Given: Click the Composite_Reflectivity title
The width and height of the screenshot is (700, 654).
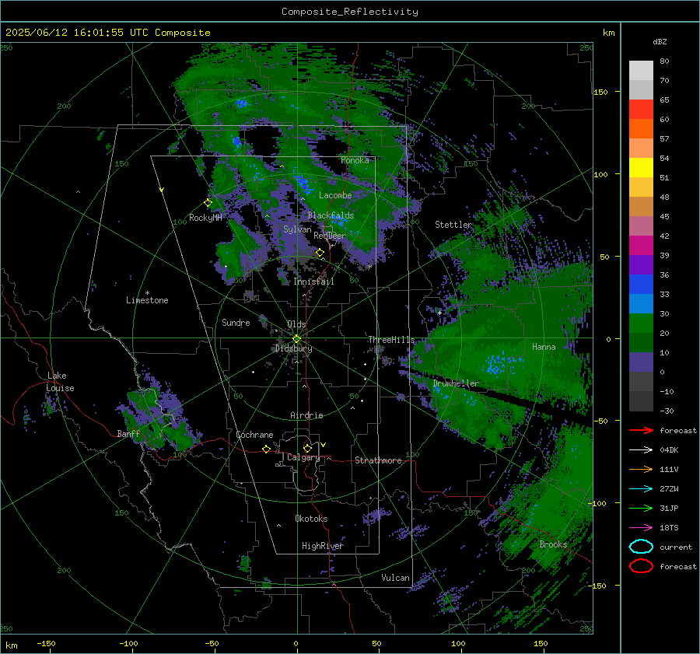Looking at the screenshot, I should [x=350, y=12].
